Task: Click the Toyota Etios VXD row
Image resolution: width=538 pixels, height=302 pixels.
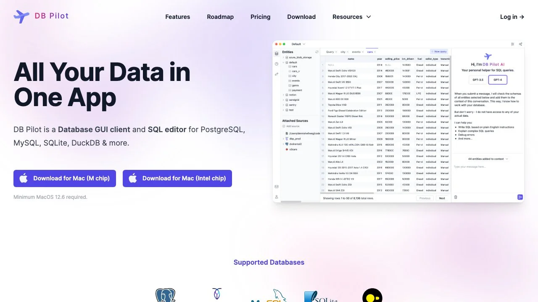Action: coord(385,105)
